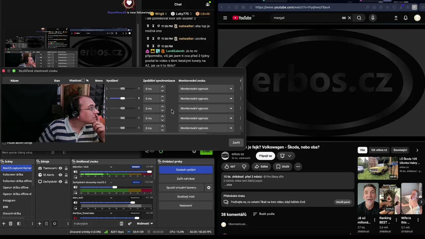The height and width of the screenshot is (239, 425).
Task: Expand Alert_KoFi mixer options chevron
Action: click(111, 198)
